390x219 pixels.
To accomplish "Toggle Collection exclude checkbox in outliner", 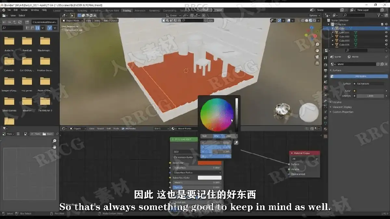I will coord(382,24).
